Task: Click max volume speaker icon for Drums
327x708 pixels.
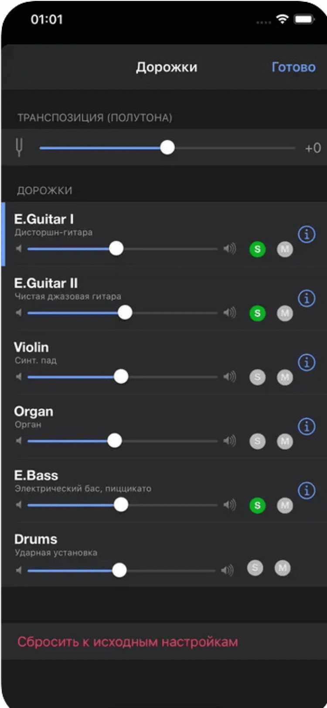Action: click(x=227, y=570)
